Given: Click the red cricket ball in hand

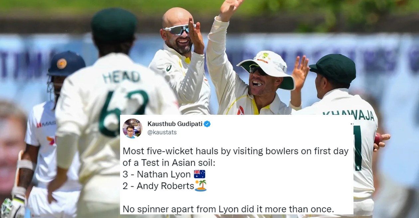Looking at the screenshot, I should click(x=379, y=138).
